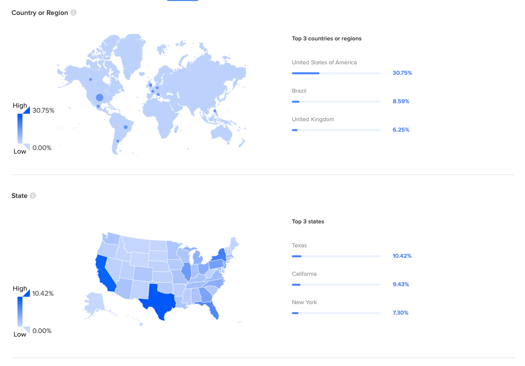Click the Canada bubble marker on world map
Screen dimensions: 525x366
(90, 79)
